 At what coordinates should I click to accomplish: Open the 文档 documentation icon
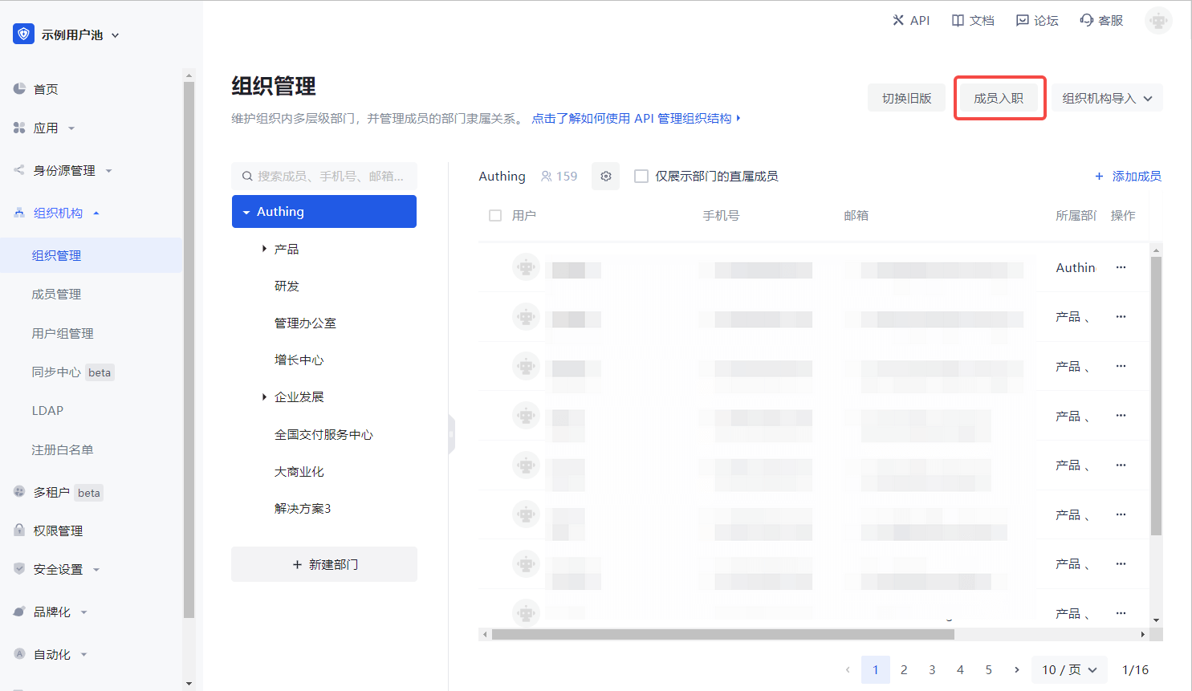pos(958,20)
